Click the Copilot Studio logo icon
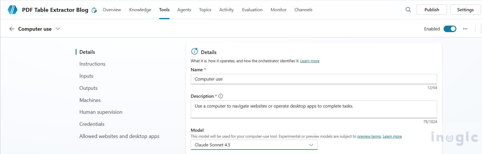This screenshot has width=482, height=154. [12, 10]
